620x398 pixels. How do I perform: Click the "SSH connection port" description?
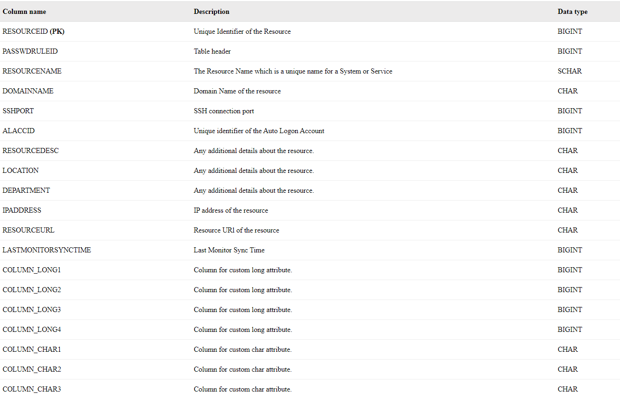pyautogui.click(x=224, y=111)
